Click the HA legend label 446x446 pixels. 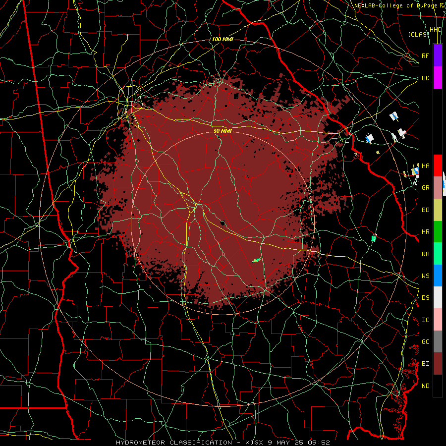pos(426,166)
